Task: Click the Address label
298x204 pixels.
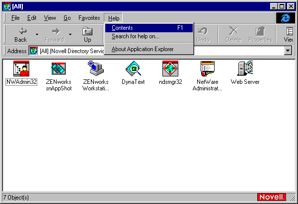Action: pyautogui.click(x=17, y=51)
